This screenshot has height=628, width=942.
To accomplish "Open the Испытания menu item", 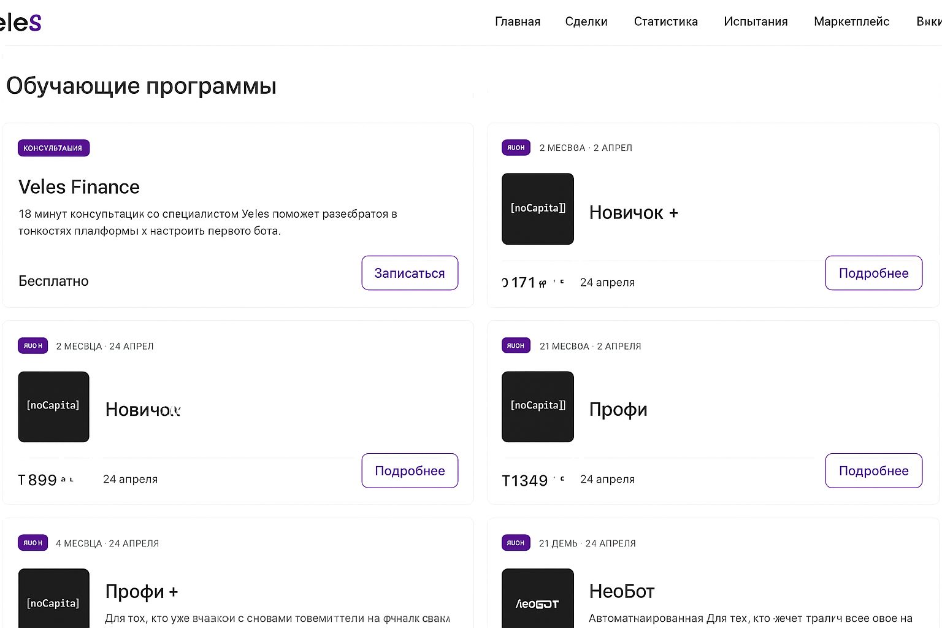I will [756, 21].
